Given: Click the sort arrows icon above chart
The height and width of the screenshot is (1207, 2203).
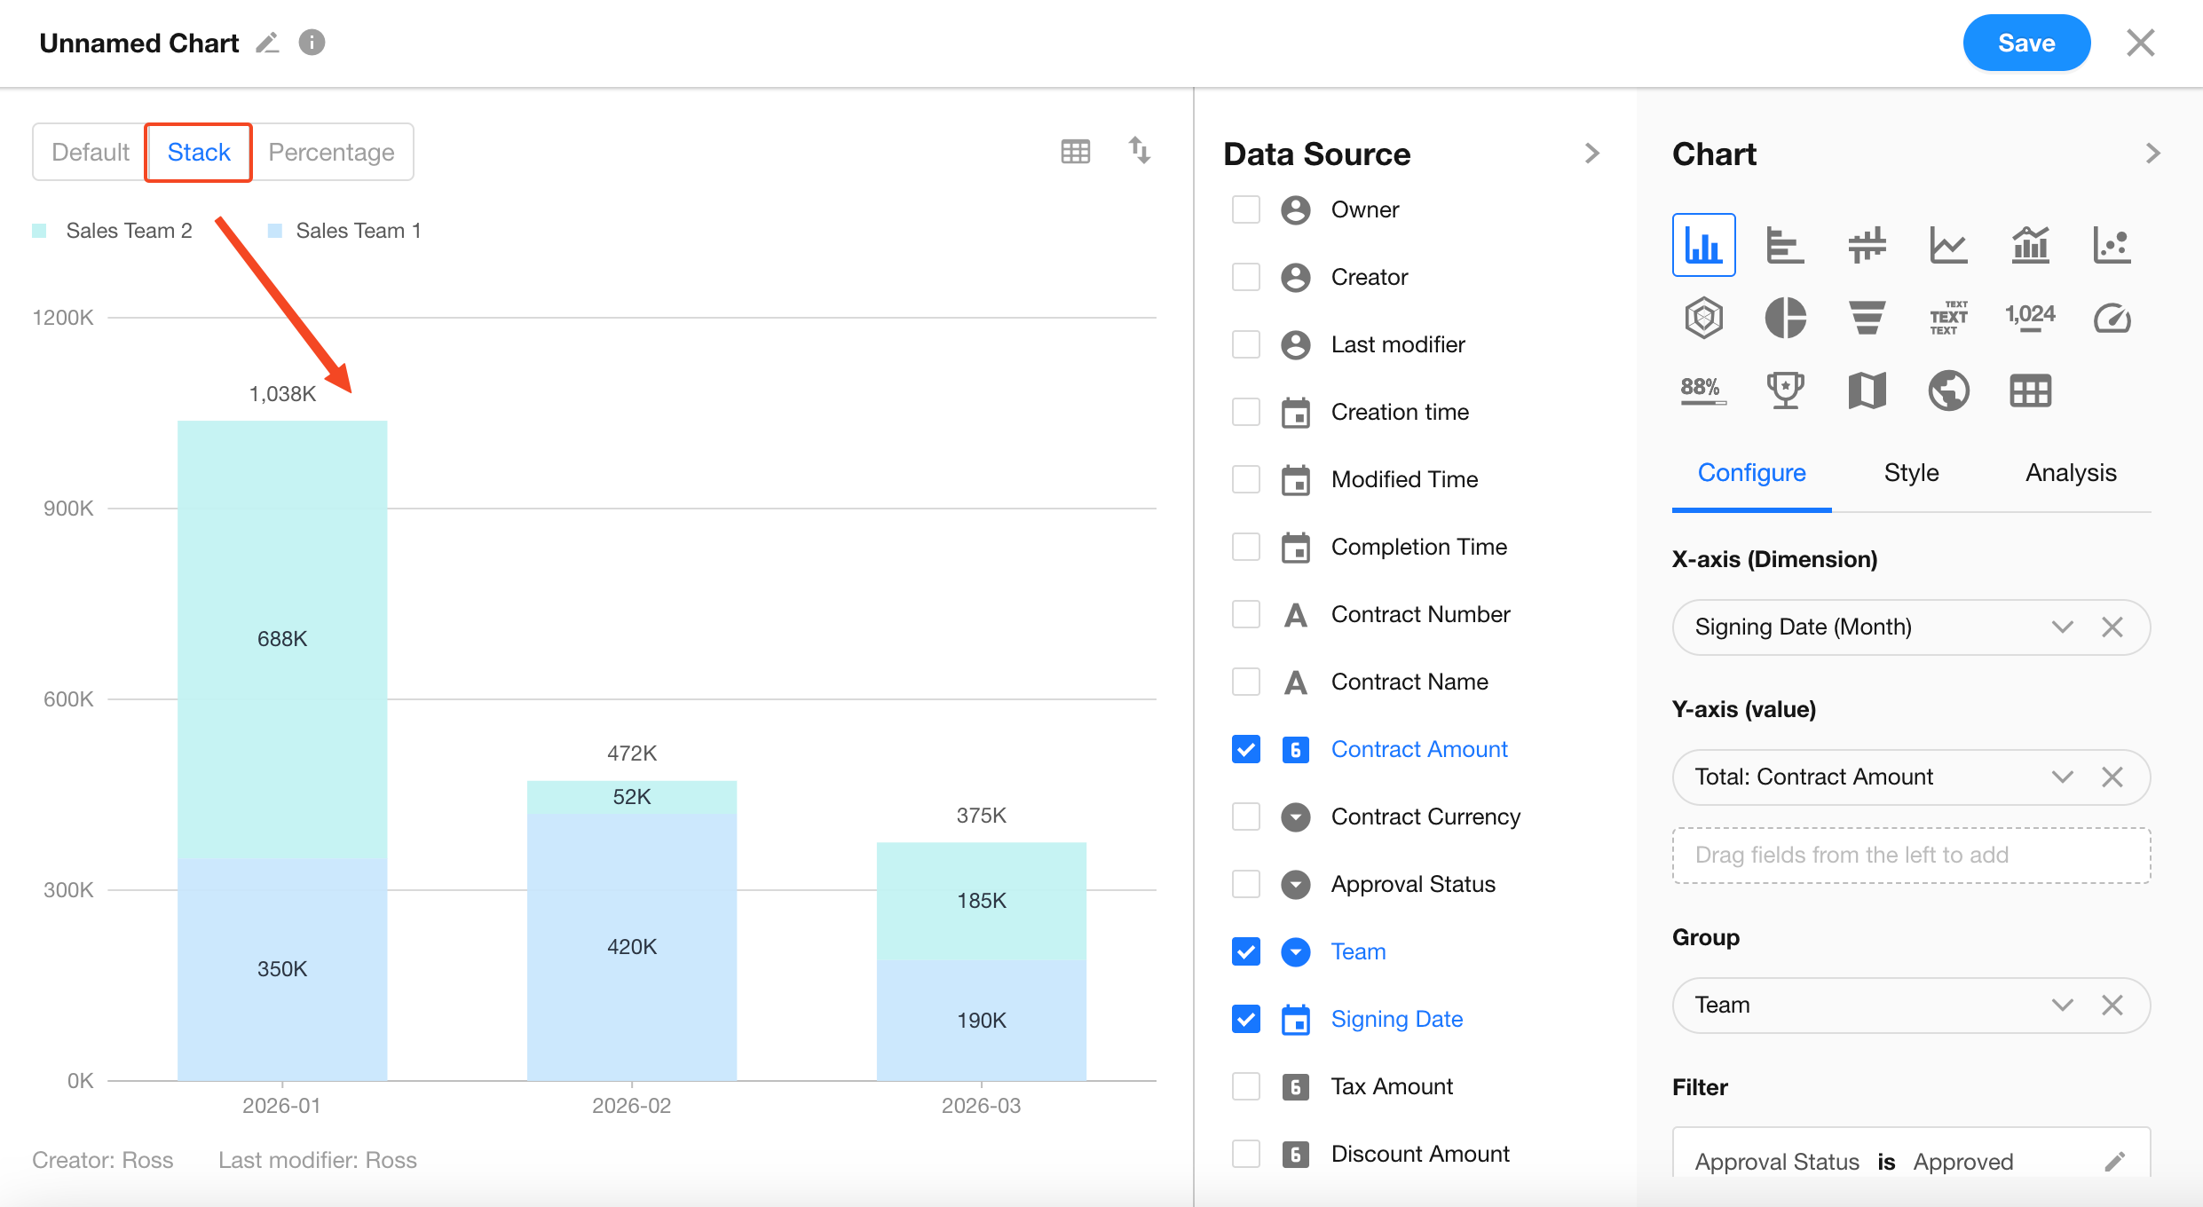Looking at the screenshot, I should tap(1139, 150).
